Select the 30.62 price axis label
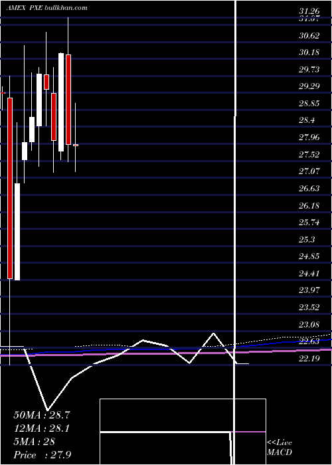 pyautogui.click(x=309, y=36)
